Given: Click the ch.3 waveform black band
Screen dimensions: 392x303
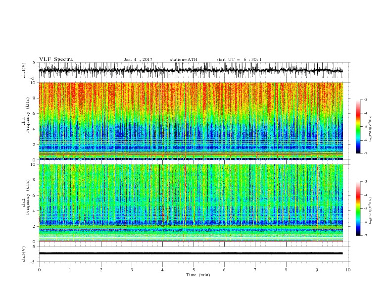Looking at the screenshot, I should [x=191, y=253].
